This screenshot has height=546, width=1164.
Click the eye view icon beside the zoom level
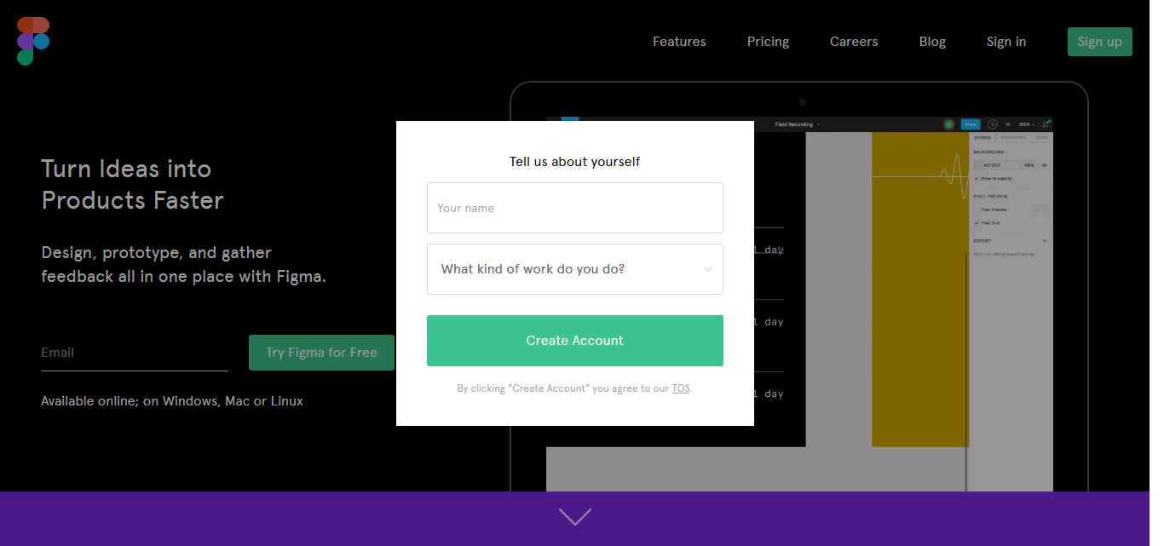pos(1008,124)
